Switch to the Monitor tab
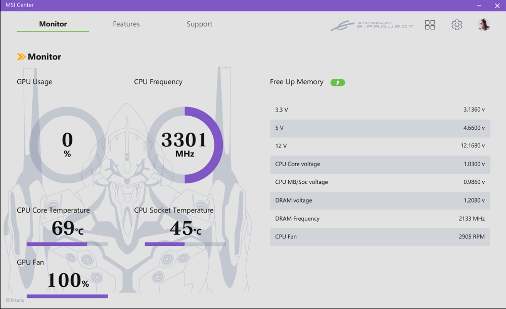The height and width of the screenshot is (309, 506). (x=53, y=24)
